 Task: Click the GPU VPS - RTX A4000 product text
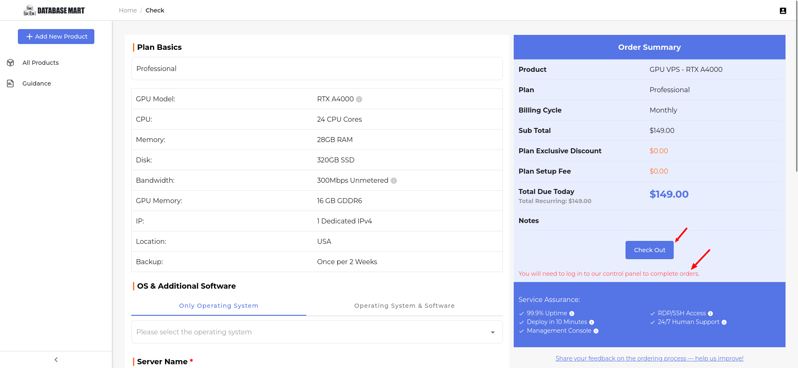pos(686,70)
